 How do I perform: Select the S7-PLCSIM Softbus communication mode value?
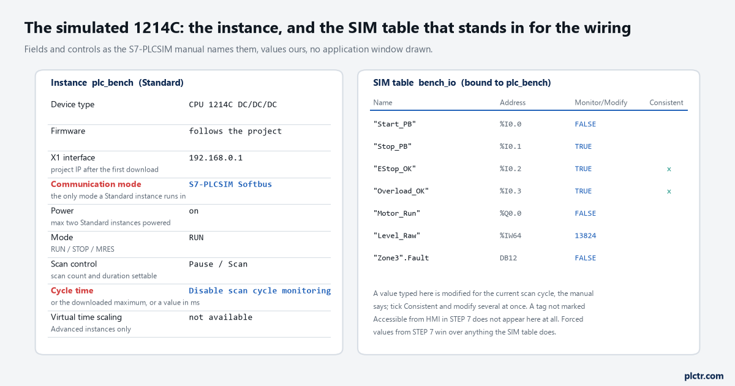click(230, 184)
